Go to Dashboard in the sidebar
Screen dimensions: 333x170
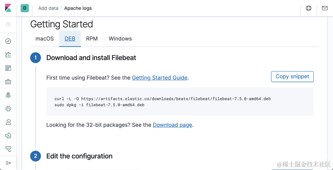pos(8,68)
